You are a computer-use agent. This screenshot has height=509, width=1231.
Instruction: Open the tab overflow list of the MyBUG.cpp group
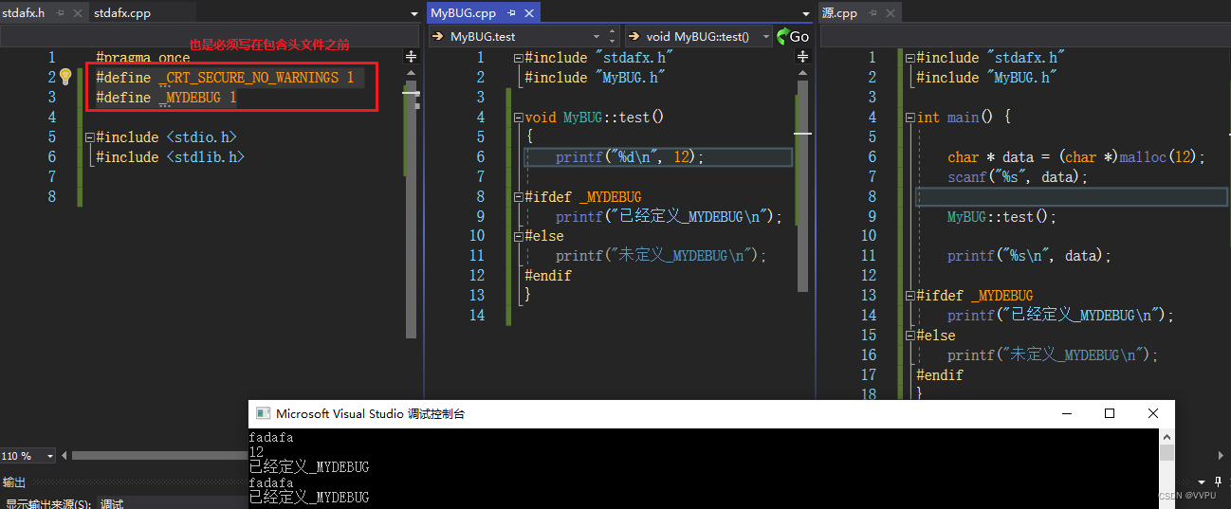pos(806,14)
